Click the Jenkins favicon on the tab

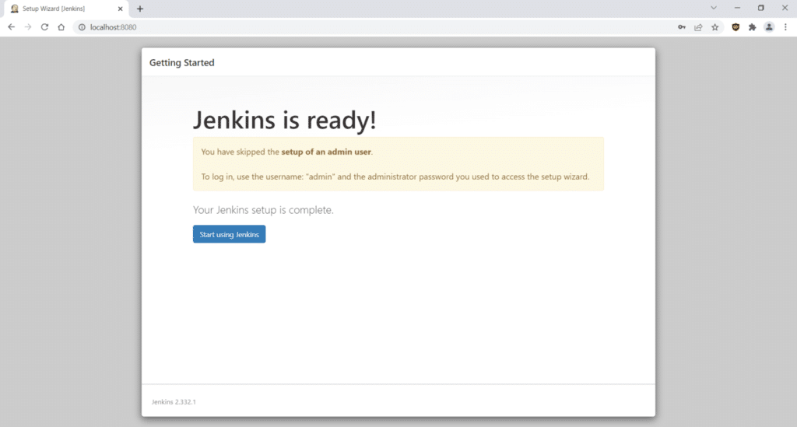coord(14,9)
